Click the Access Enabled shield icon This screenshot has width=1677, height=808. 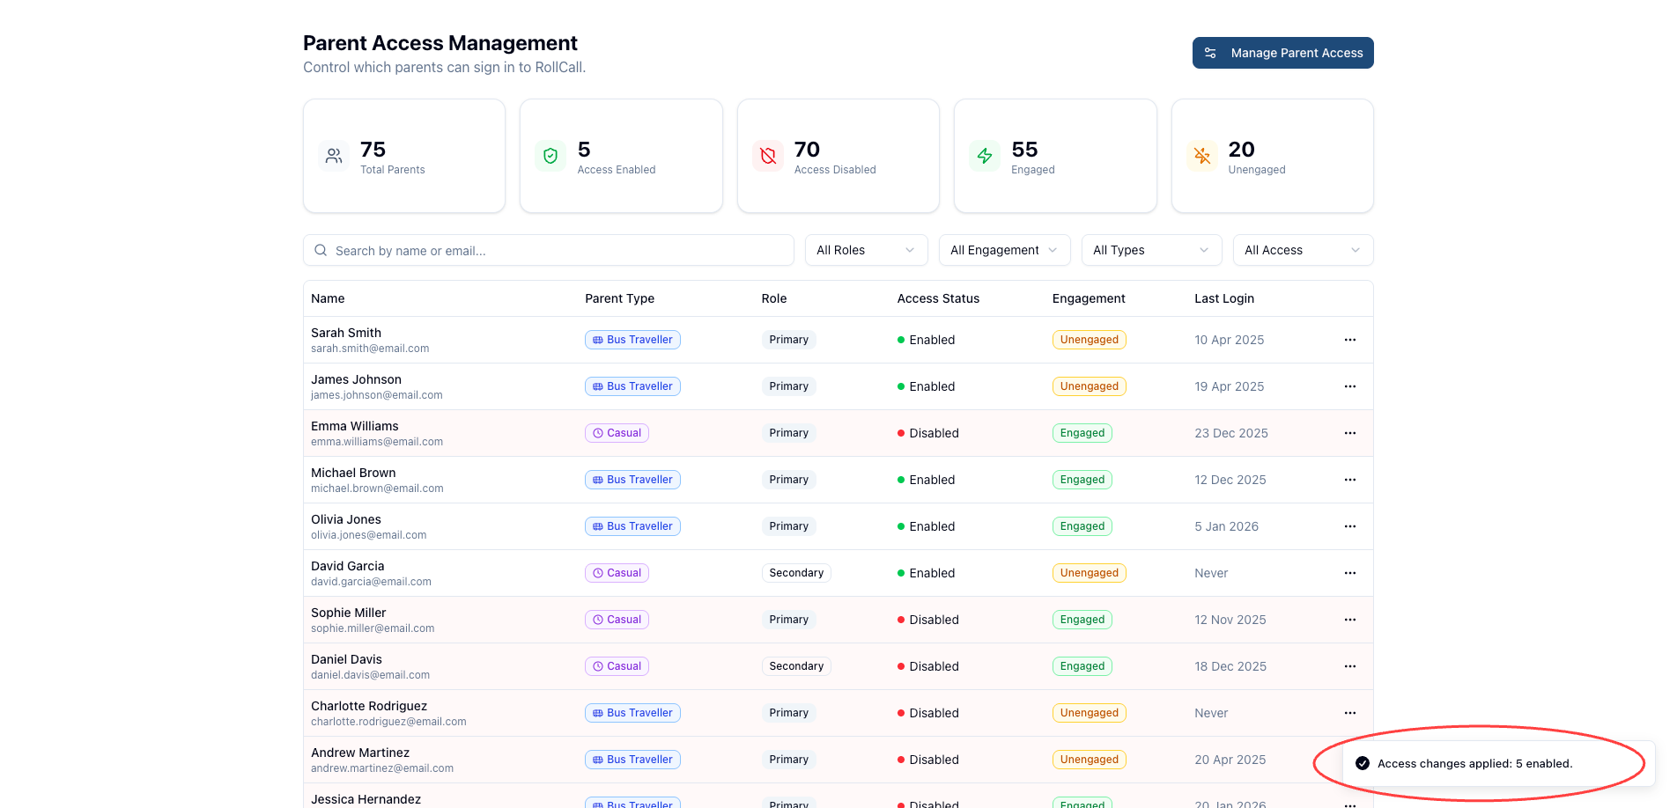(x=550, y=156)
